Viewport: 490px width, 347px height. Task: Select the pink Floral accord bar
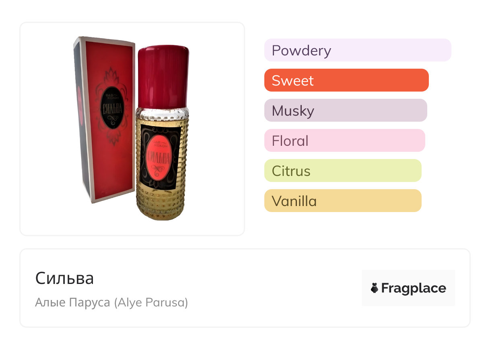click(x=344, y=141)
